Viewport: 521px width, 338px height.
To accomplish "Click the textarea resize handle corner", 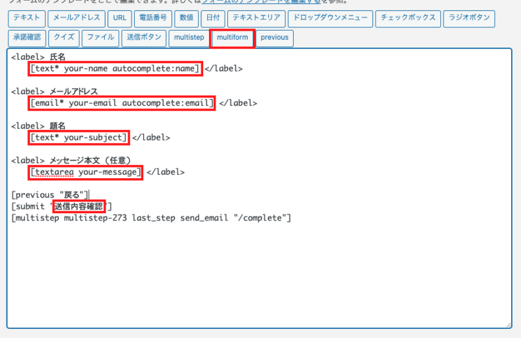I will 508,325.
